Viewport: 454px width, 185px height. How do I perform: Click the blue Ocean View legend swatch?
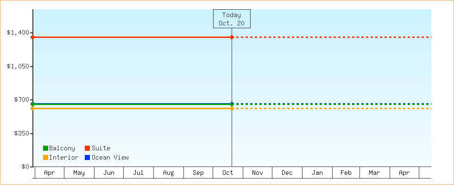(x=87, y=158)
